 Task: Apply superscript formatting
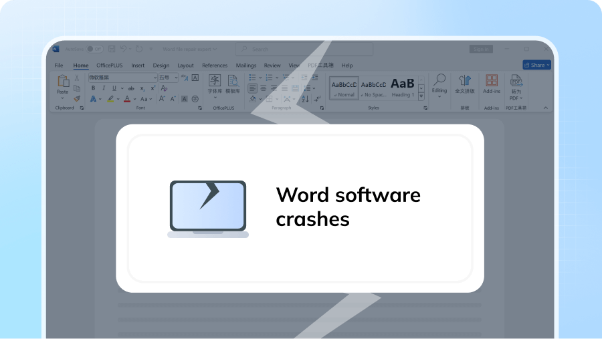pyautogui.click(x=153, y=88)
